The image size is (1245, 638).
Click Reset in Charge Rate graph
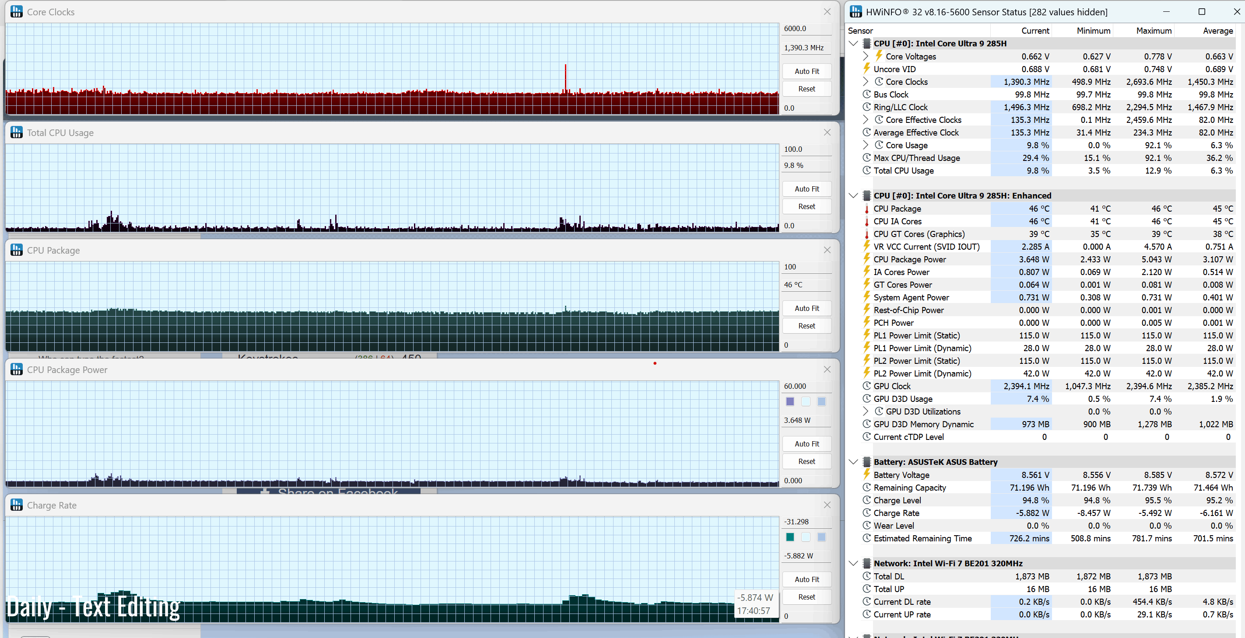pyautogui.click(x=807, y=597)
